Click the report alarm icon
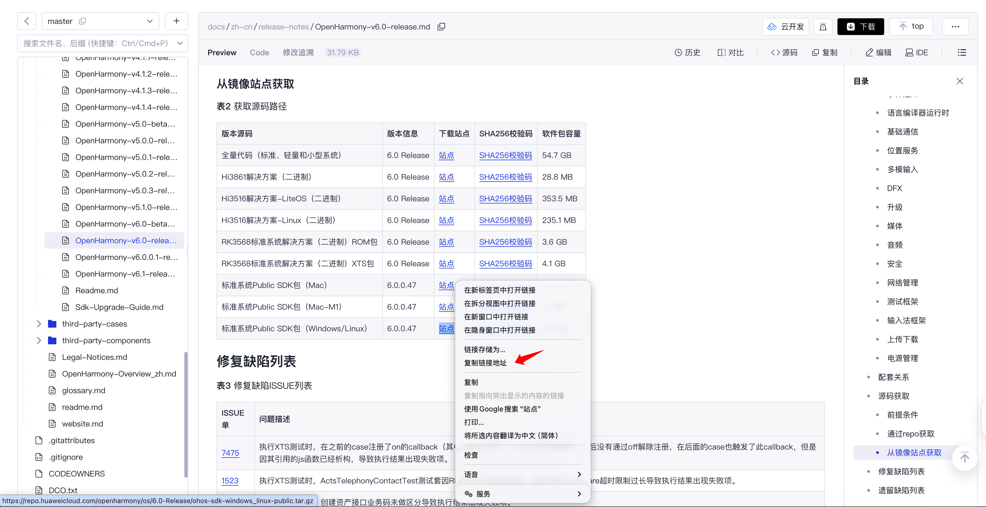 point(823,26)
